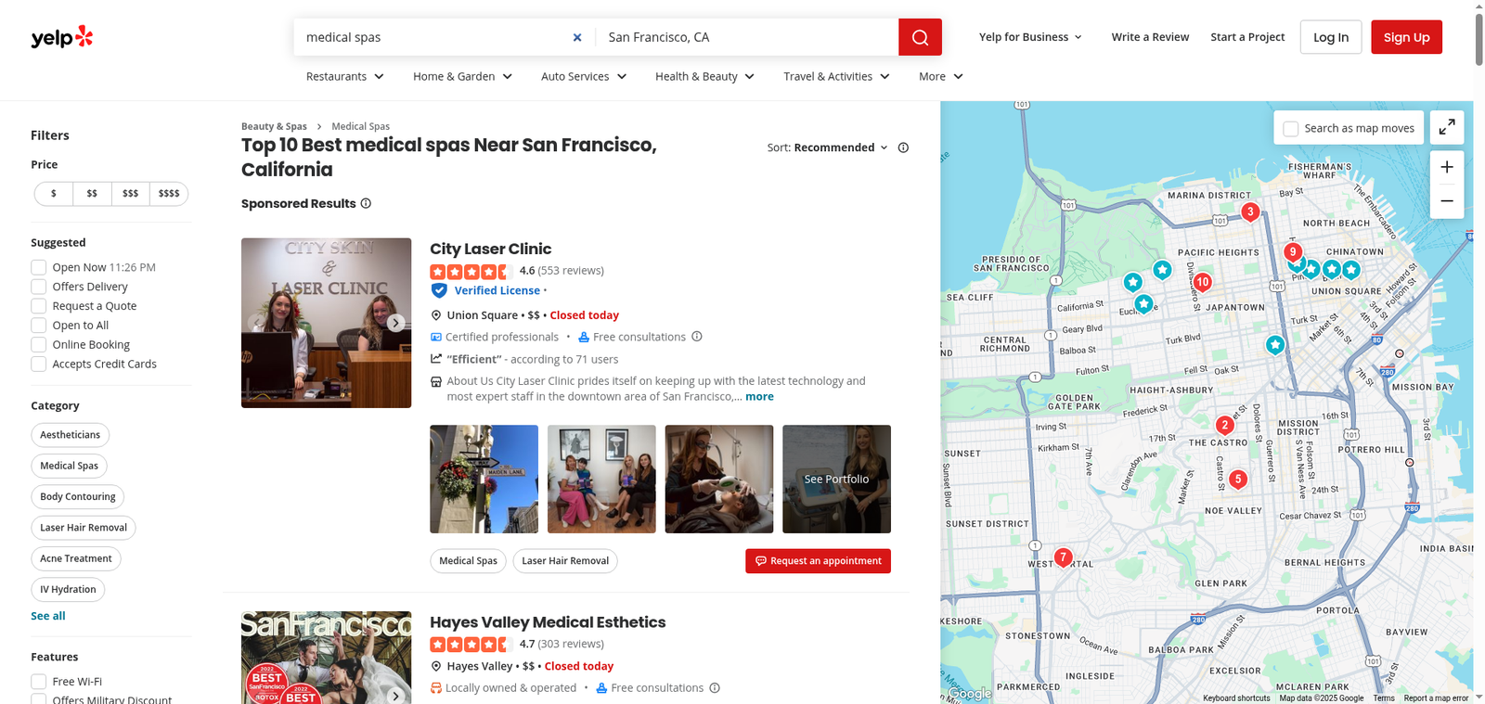Expand About Us text with more link
The height and width of the screenshot is (704, 1485).
(x=759, y=396)
